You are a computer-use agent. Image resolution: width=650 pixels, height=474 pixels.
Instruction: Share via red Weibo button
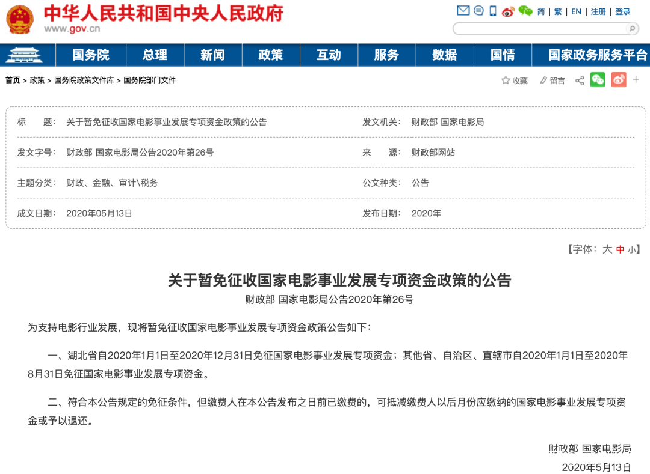[x=619, y=80]
